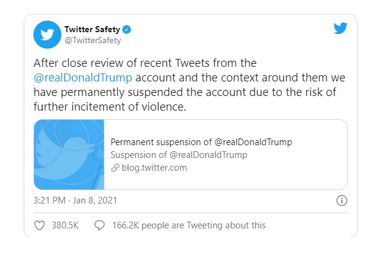Click the card subtitle 'Suspension of @realDonaldTrump'

[x=179, y=155]
